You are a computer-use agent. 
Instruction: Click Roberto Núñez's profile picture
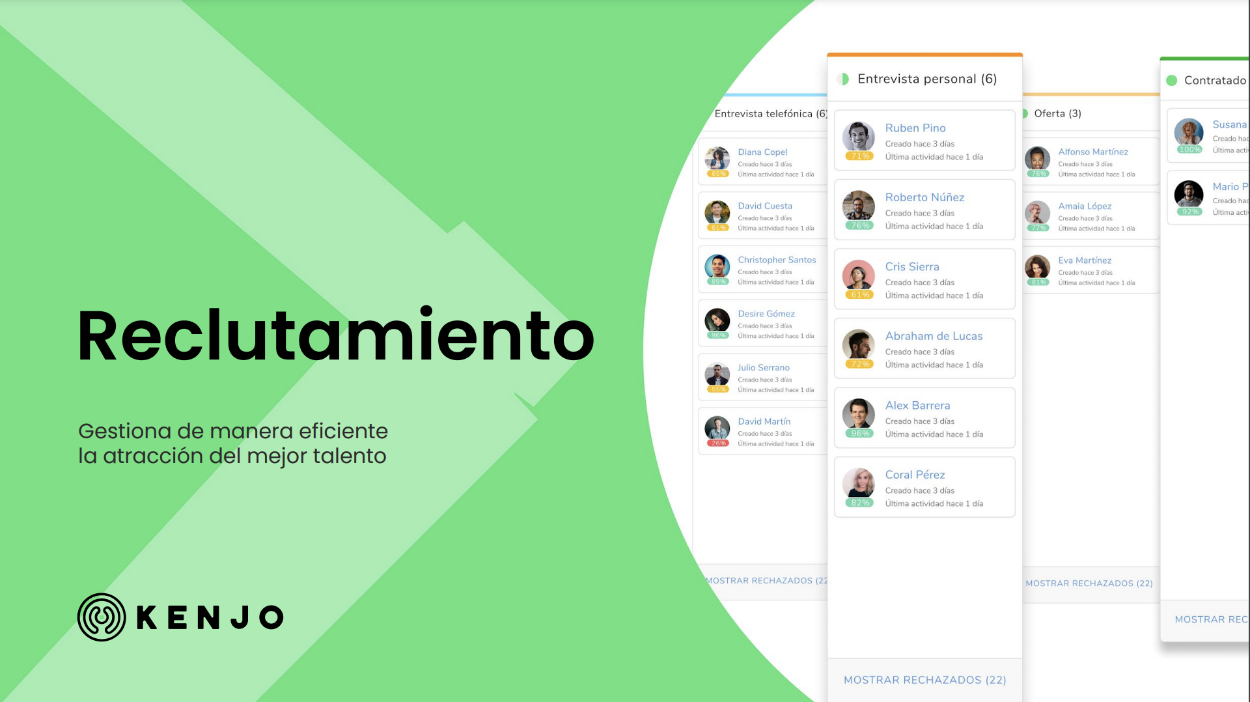pos(859,206)
